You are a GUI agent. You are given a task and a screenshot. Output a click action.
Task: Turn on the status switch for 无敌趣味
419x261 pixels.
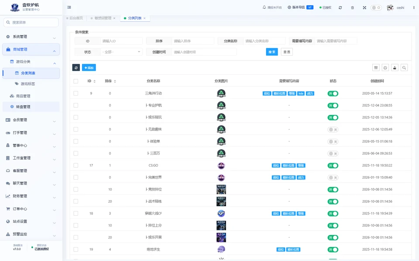pos(333,130)
